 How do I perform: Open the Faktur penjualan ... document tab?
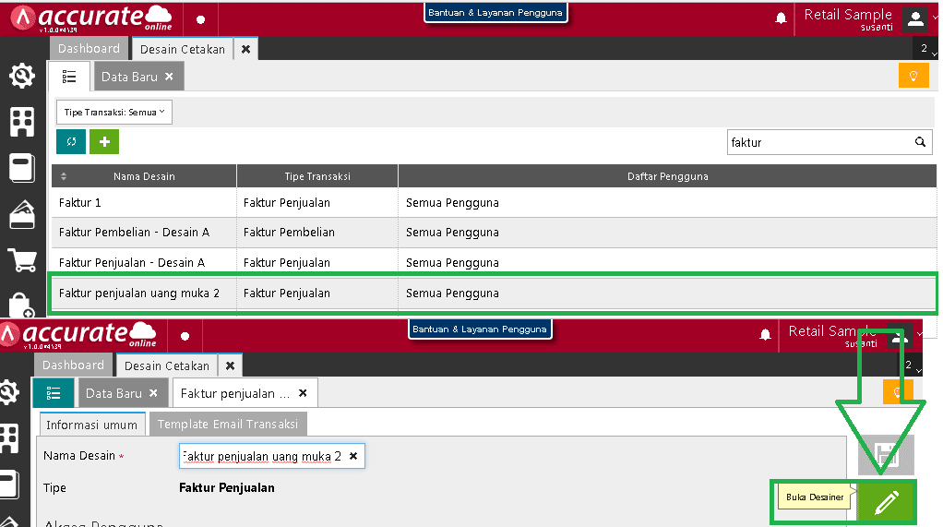(235, 393)
